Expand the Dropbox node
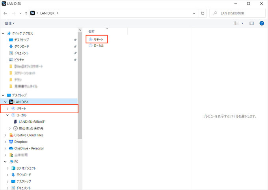The height and width of the screenshot is (190, 268). point(5,142)
